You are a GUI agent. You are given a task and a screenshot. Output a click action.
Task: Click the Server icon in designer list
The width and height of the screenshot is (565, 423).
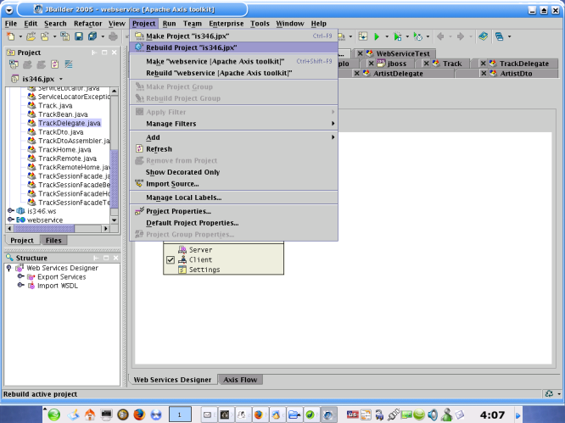coord(182,250)
